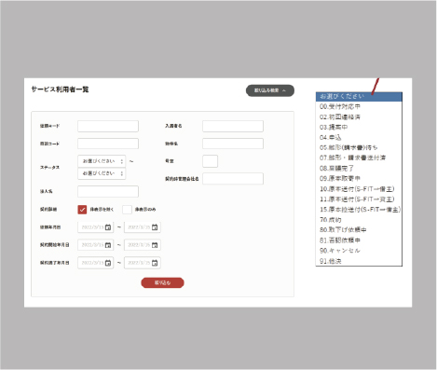The width and height of the screenshot is (437, 370).
Task: Open the second ステータス dropdown below the first
Action: [102, 173]
